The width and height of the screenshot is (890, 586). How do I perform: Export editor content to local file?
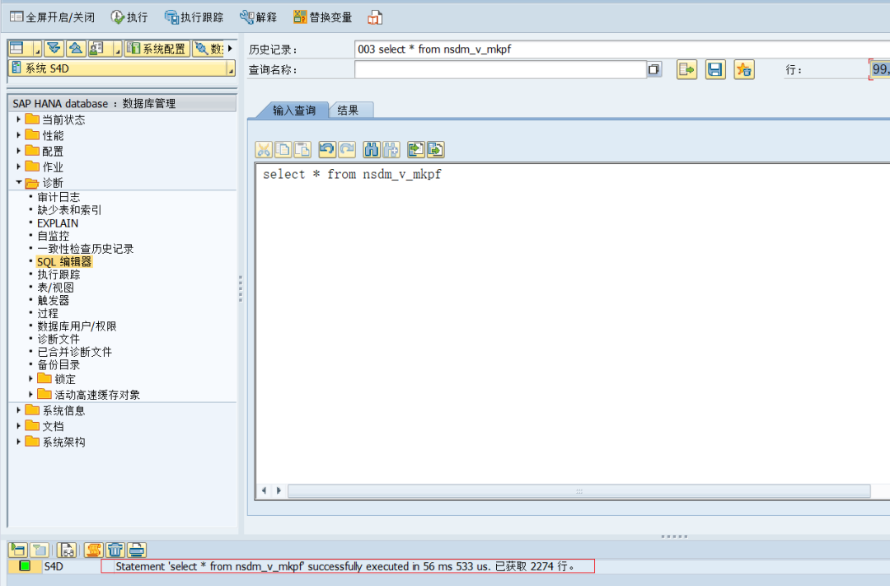pyautogui.click(x=435, y=149)
